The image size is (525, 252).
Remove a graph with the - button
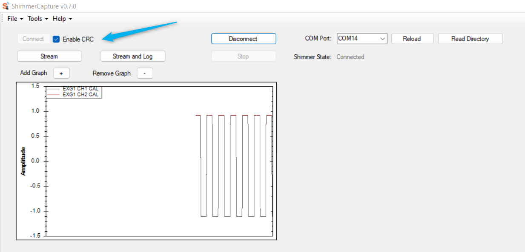[145, 73]
